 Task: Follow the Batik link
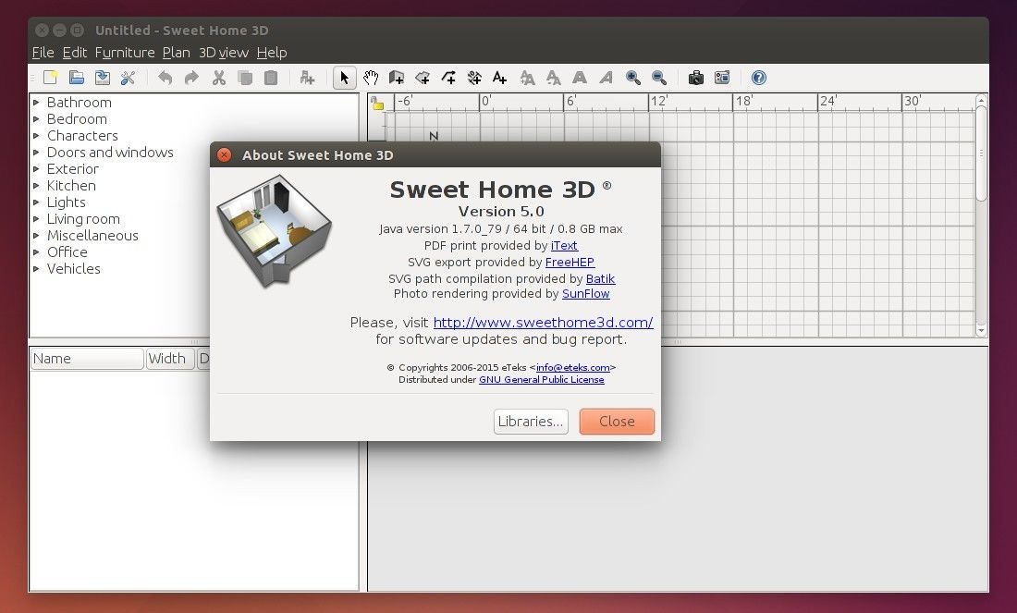tap(601, 279)
